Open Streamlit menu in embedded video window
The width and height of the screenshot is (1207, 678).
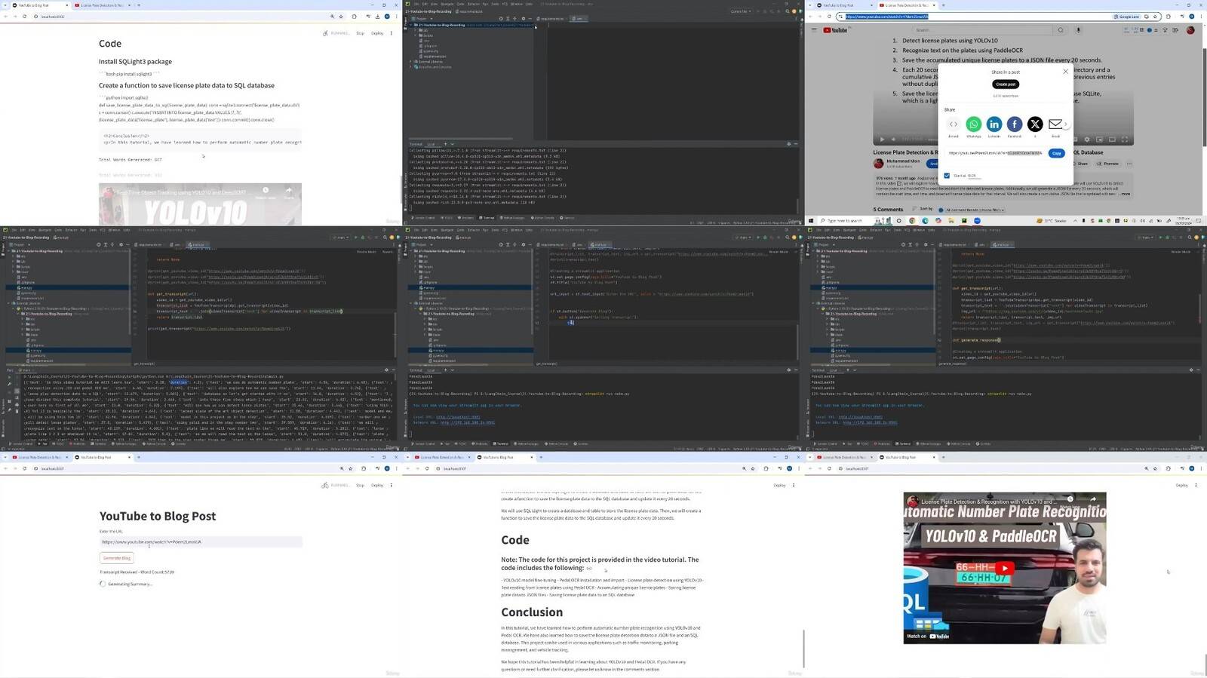pyautogui.click(x=1196, y=485)
